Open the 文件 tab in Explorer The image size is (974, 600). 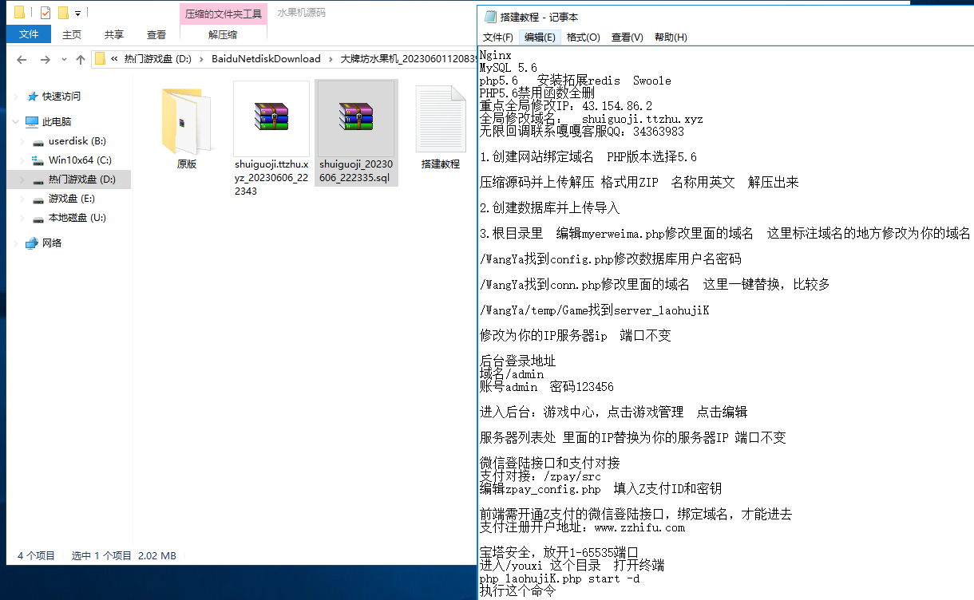(29, 34)
